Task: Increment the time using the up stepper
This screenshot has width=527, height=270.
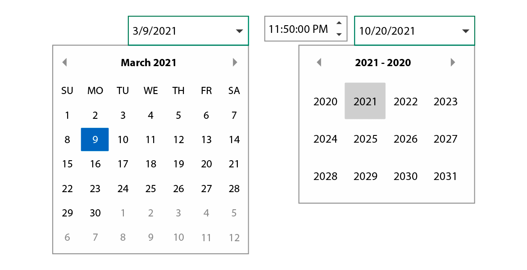Action: point(339,22)
